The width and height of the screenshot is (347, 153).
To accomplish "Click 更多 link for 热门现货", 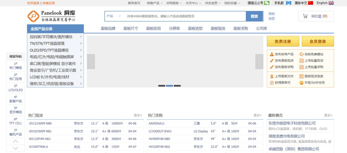I will [138, 115].
